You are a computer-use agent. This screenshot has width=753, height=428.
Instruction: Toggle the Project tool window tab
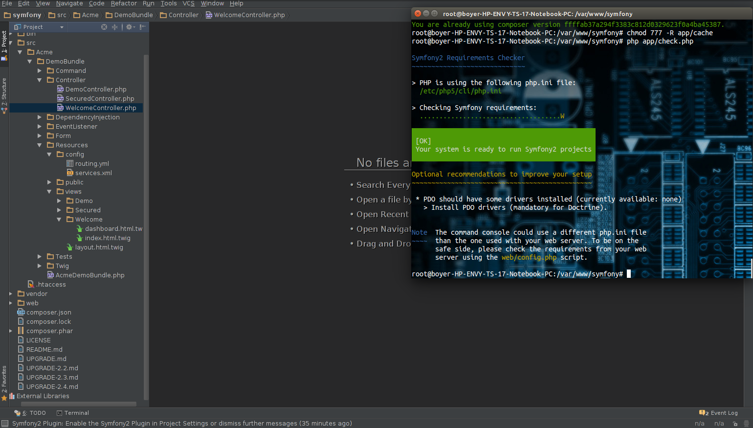[x=4, y=45]
